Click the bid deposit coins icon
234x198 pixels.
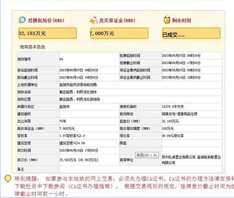pyautogui.click(x=94, y=20)
